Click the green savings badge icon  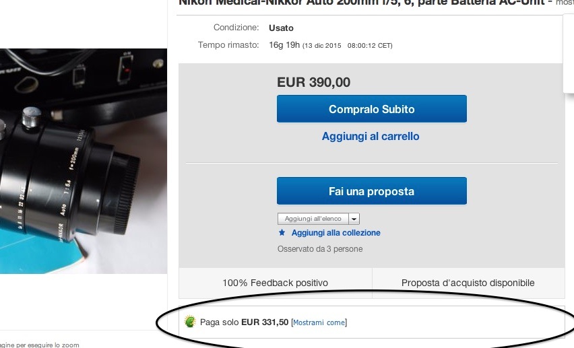[189, 322]
